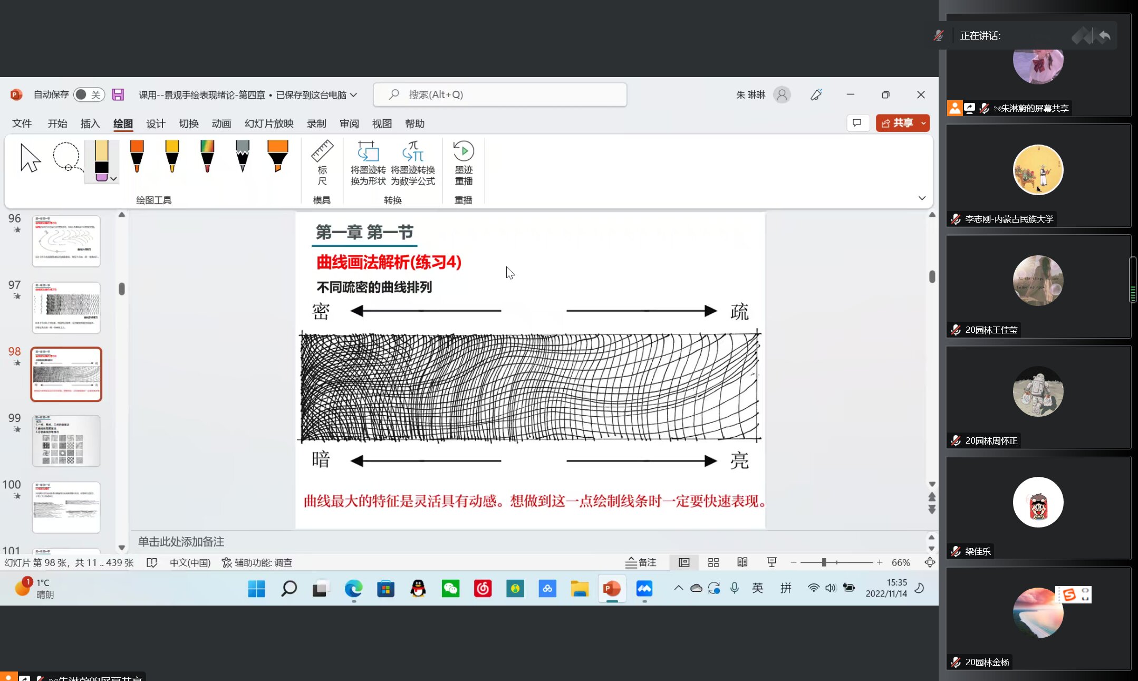Open Windows Start menu
Viewport: 1138px width, 681px height.
click(256, 588)
